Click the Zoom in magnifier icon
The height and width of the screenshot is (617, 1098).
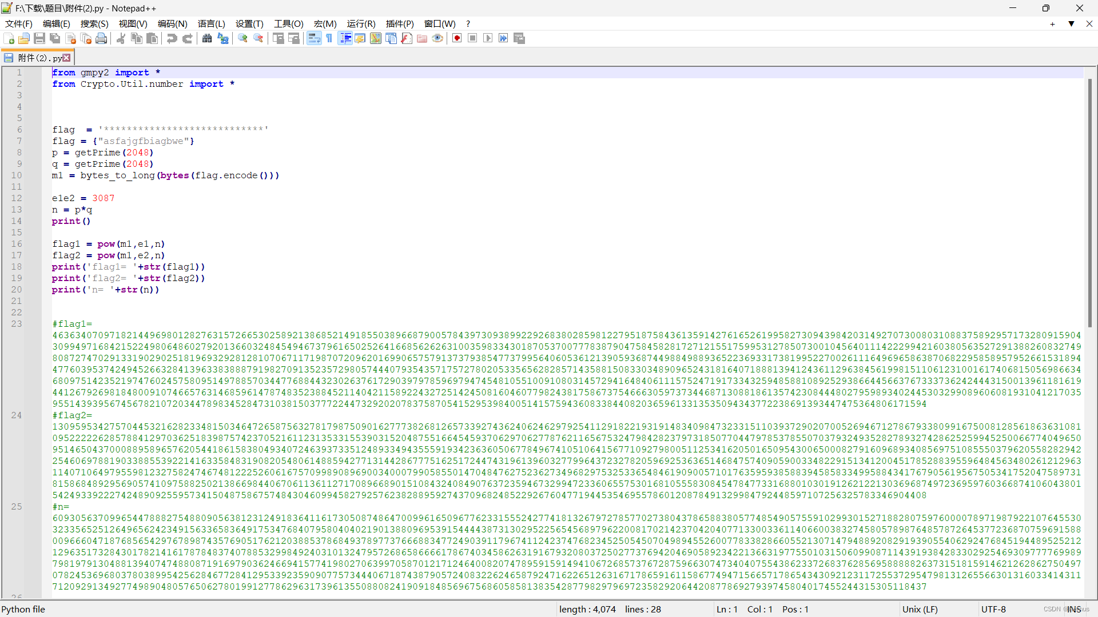[243, 38]
